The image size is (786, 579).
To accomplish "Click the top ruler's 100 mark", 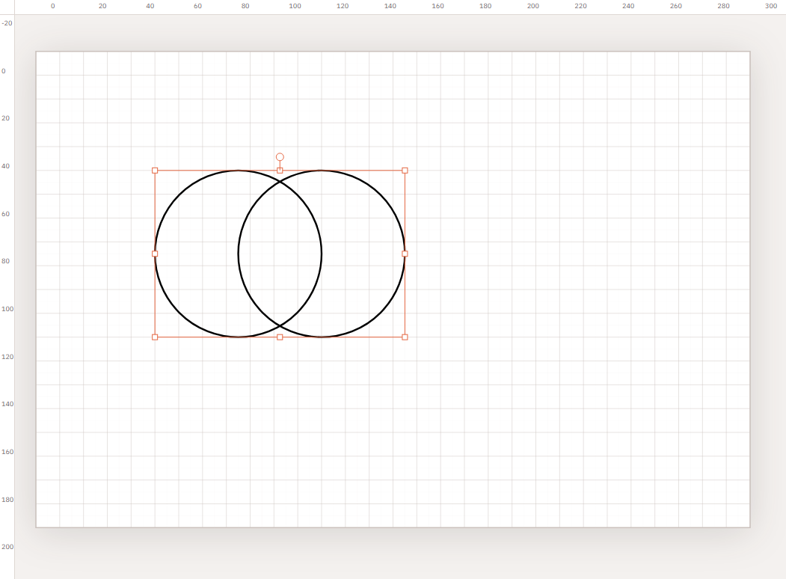I will coord(295,6).
